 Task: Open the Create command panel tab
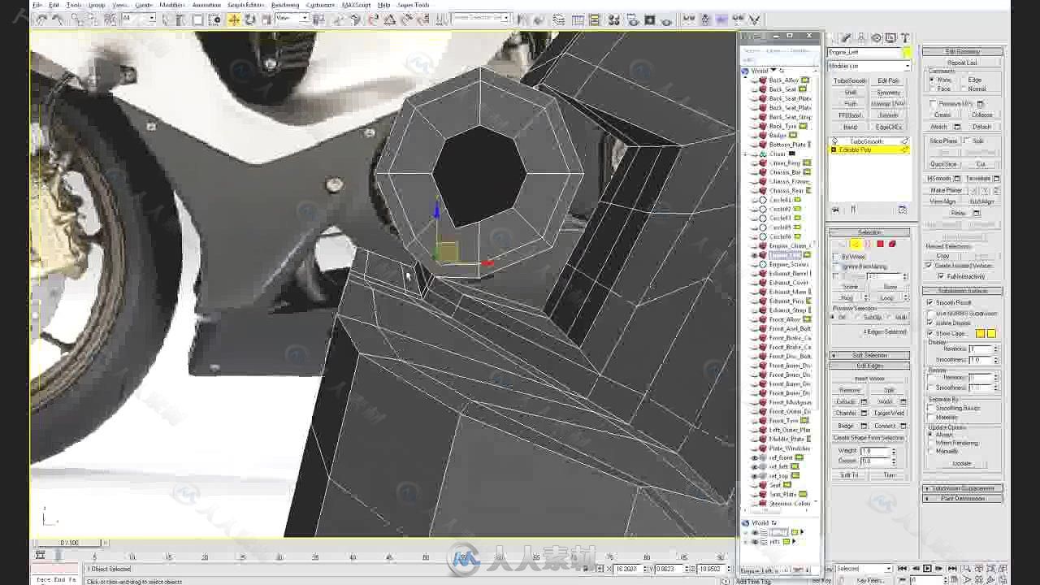[x=832, y=38]
